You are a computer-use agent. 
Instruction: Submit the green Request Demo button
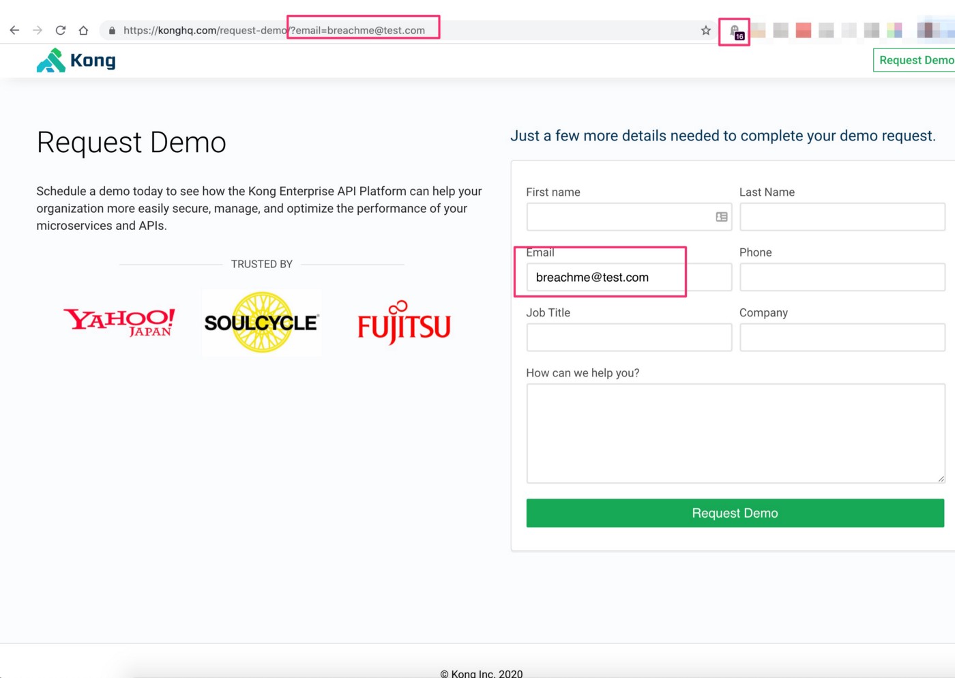point(735,513)
